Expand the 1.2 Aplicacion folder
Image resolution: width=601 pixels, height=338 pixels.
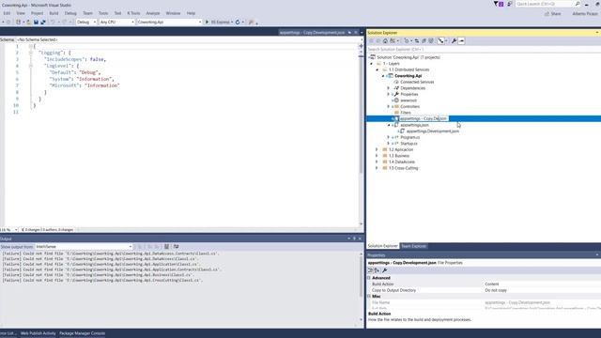pos(377,150)
